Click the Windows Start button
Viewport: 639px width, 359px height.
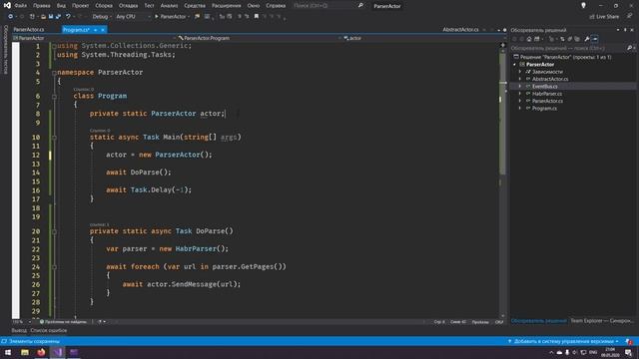(x=8, y=352)
